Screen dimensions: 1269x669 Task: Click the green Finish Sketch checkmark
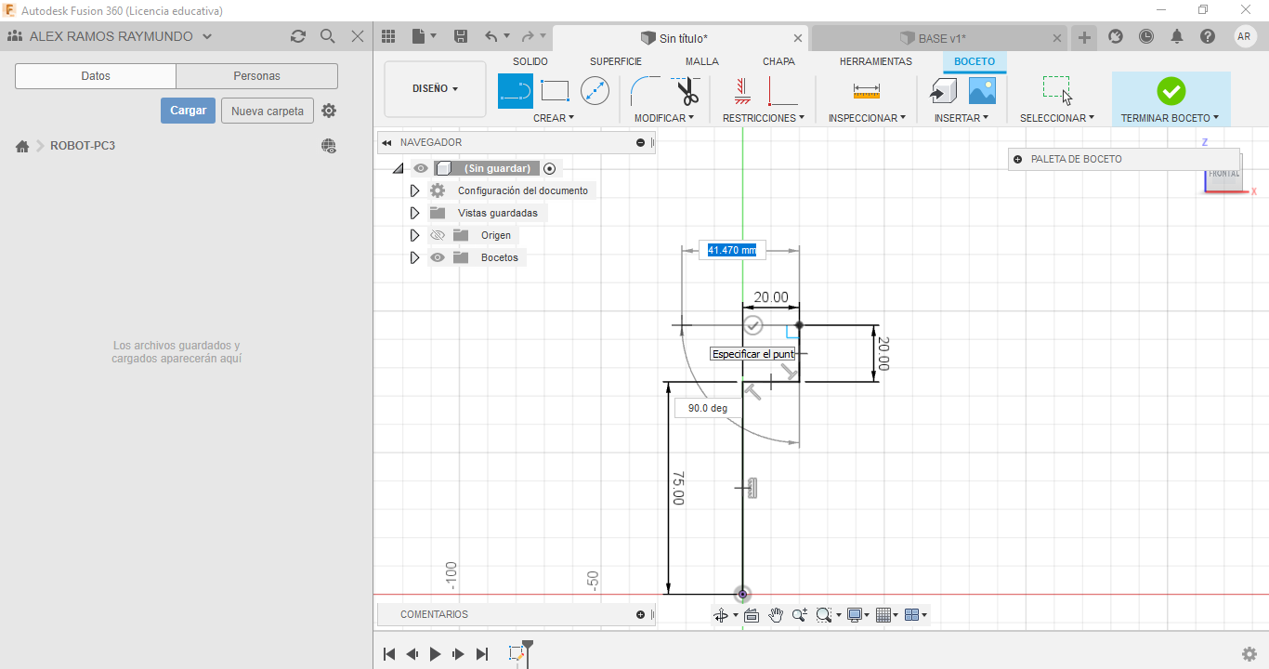pyautogui.click(x=1171, y=91)
